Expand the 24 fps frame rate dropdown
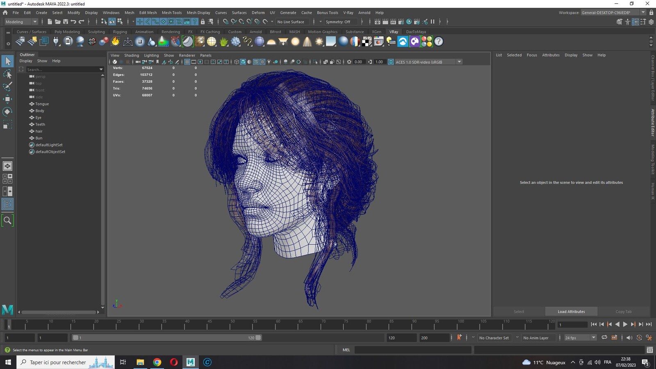The height and width of the screenshot is (369, 656). (580, 338)
